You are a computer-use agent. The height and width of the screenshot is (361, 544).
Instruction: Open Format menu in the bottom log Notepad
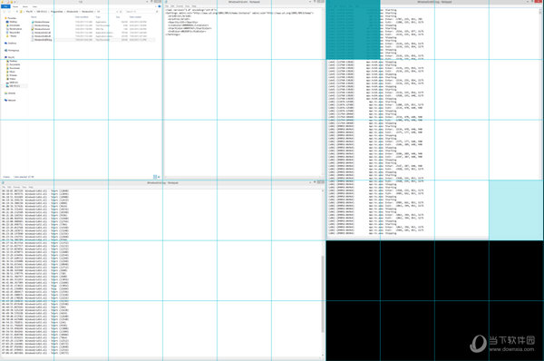[16, 187]
